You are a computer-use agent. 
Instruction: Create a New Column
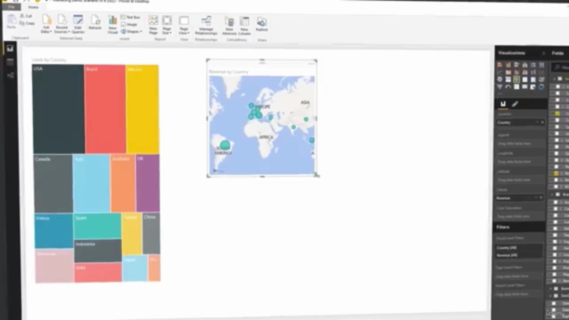coord(244,26)
